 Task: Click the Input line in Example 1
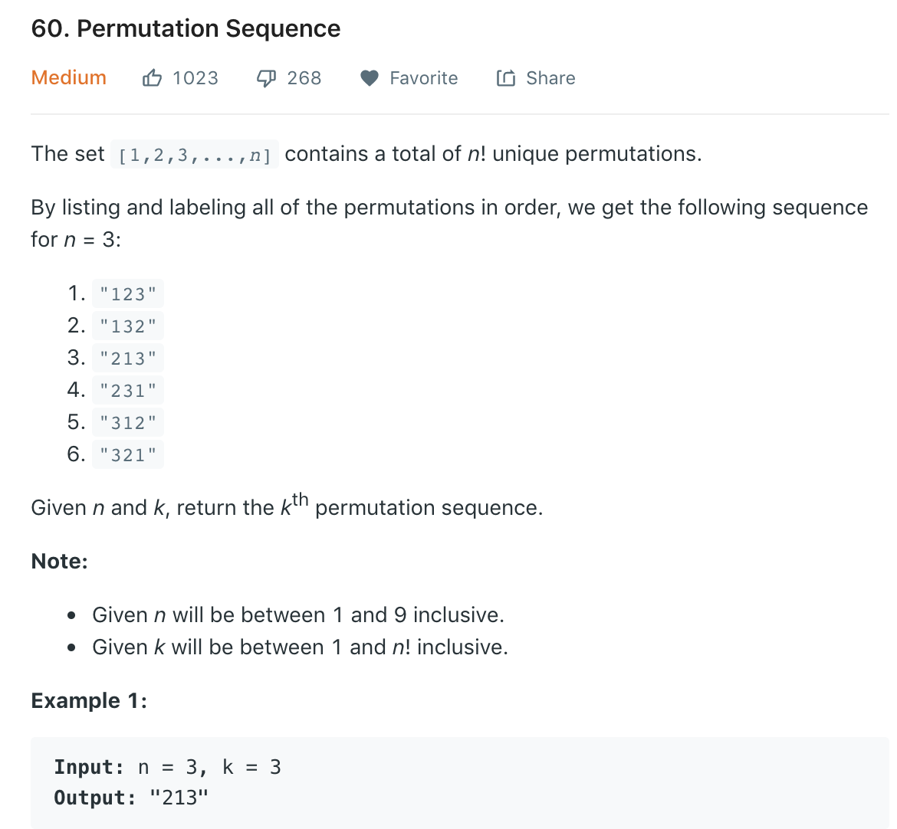167,767
